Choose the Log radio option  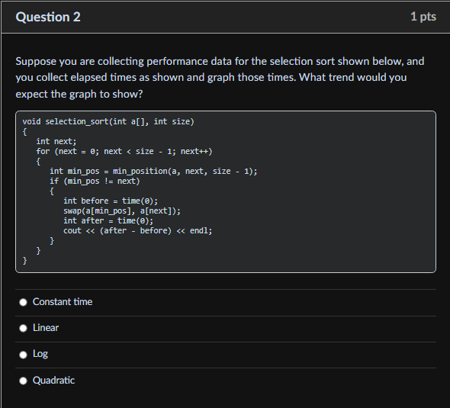point(23,355)
